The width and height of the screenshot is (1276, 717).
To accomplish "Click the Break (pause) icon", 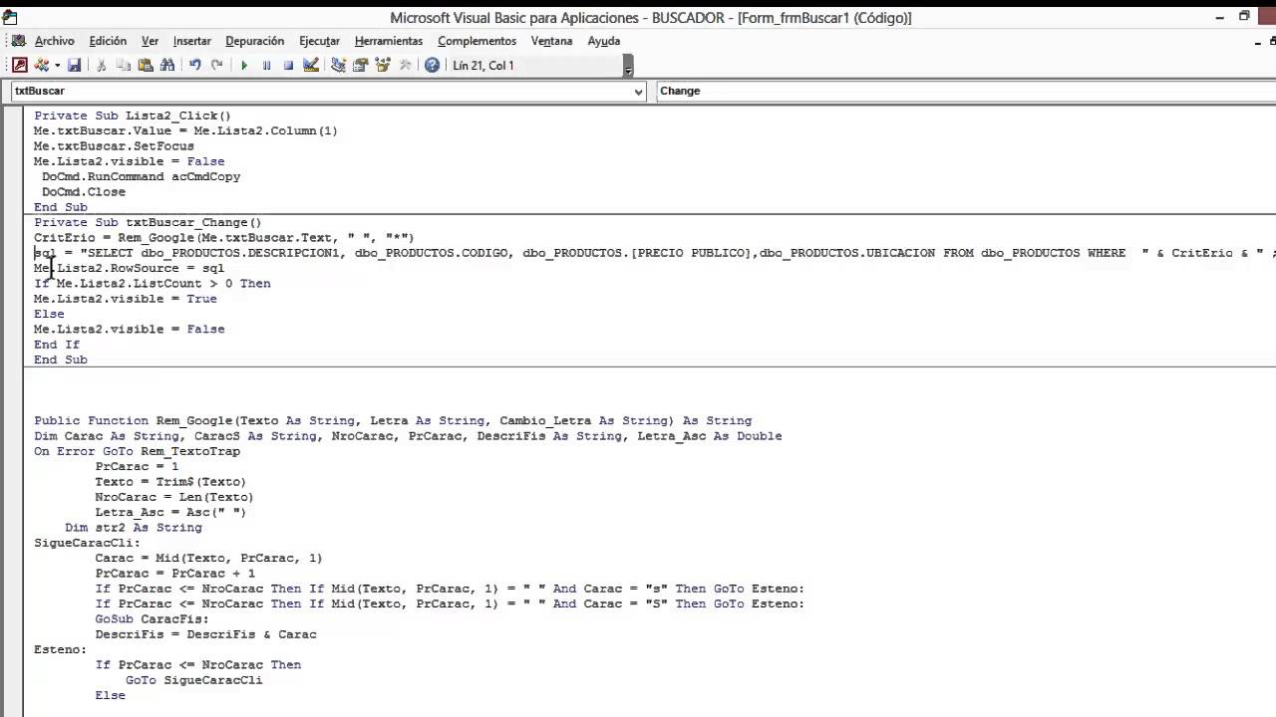I will [x=266, y=65].
